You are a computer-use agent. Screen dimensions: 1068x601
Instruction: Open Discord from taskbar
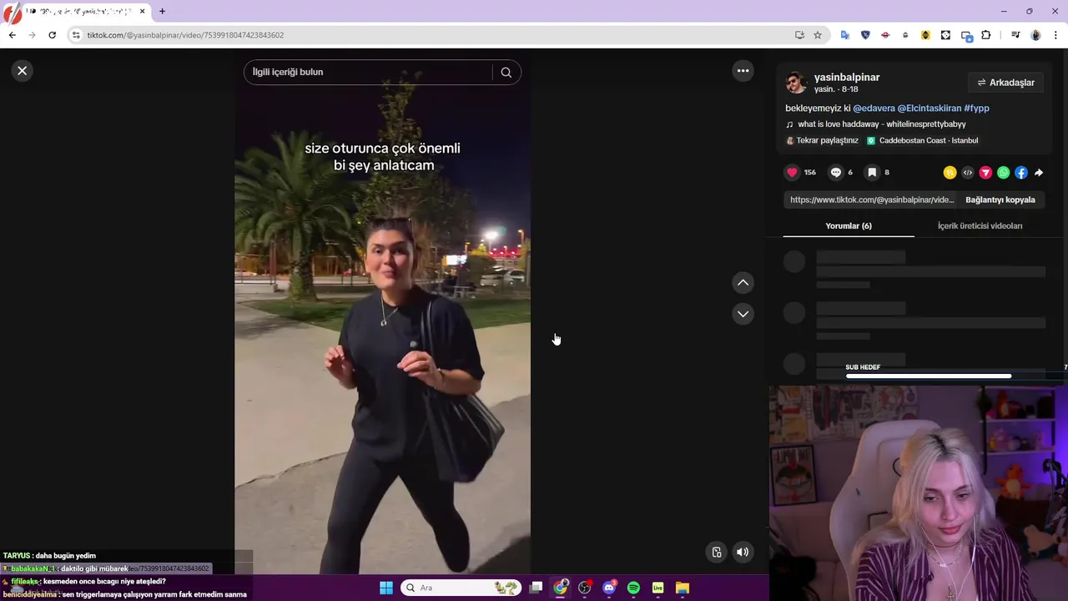609,588
